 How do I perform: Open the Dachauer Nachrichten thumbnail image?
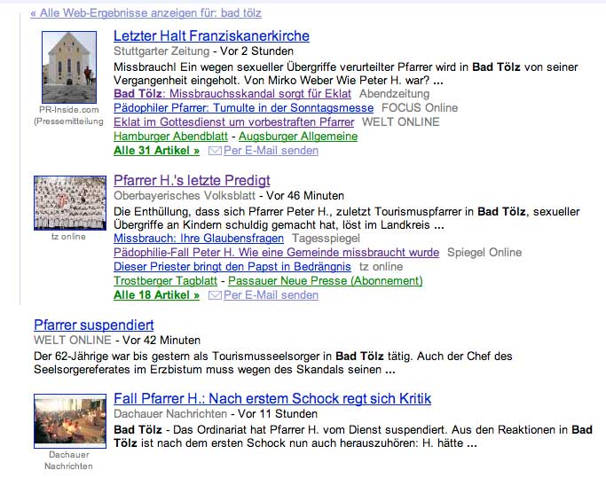(x=69, y=421)
